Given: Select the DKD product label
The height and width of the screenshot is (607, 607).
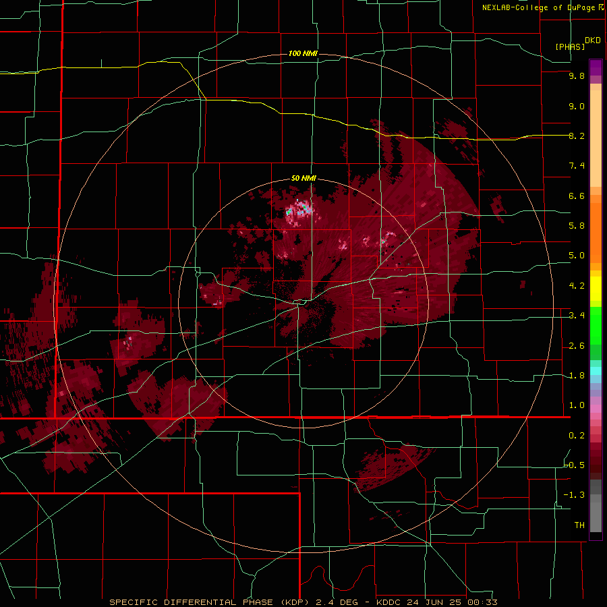Looking at the screenshot, I should [592, 40].
